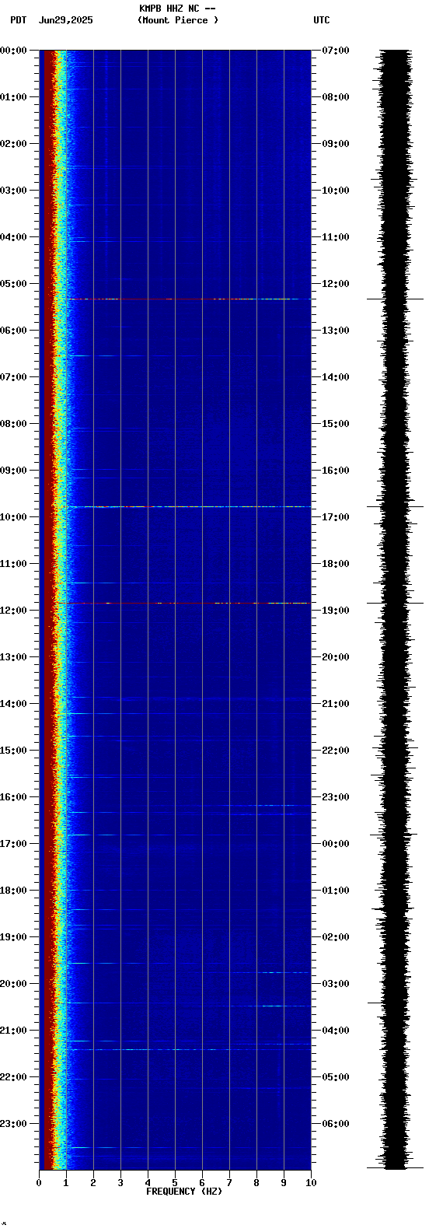This screenshot has height=1232, width=429.
Task: Click the 06:00 UTC time label
Action: [x=335, y=1124]
